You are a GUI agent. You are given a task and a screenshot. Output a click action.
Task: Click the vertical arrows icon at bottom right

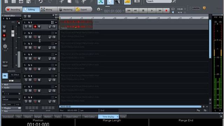[205, 111]
